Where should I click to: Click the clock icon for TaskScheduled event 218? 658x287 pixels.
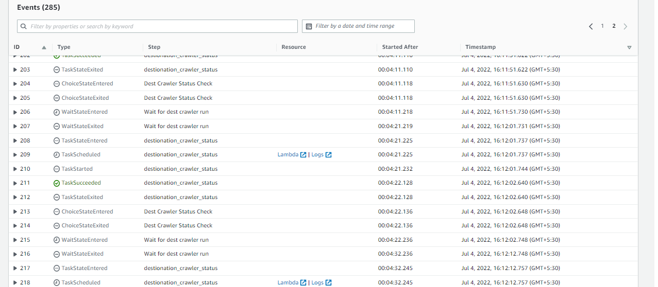57,282
